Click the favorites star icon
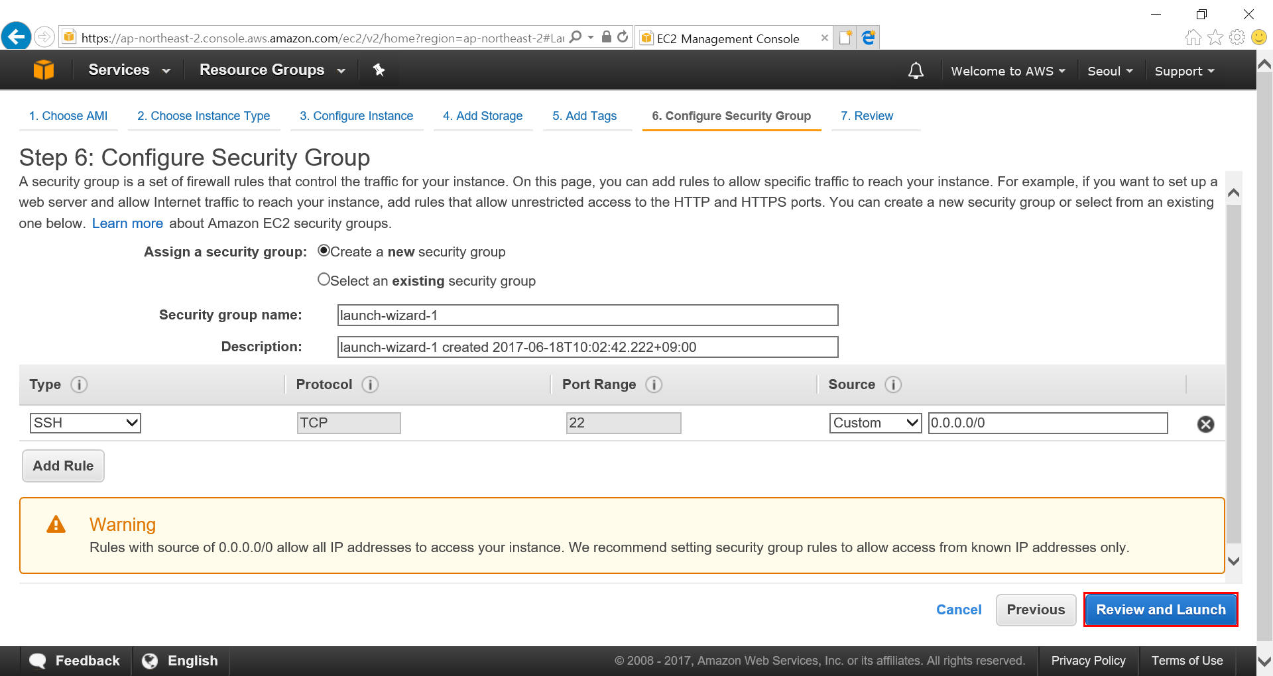The image size is (1273, 676). 1215,37
